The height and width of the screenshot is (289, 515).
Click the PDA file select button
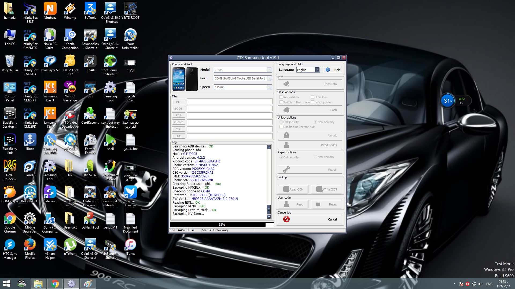[178, 115]
